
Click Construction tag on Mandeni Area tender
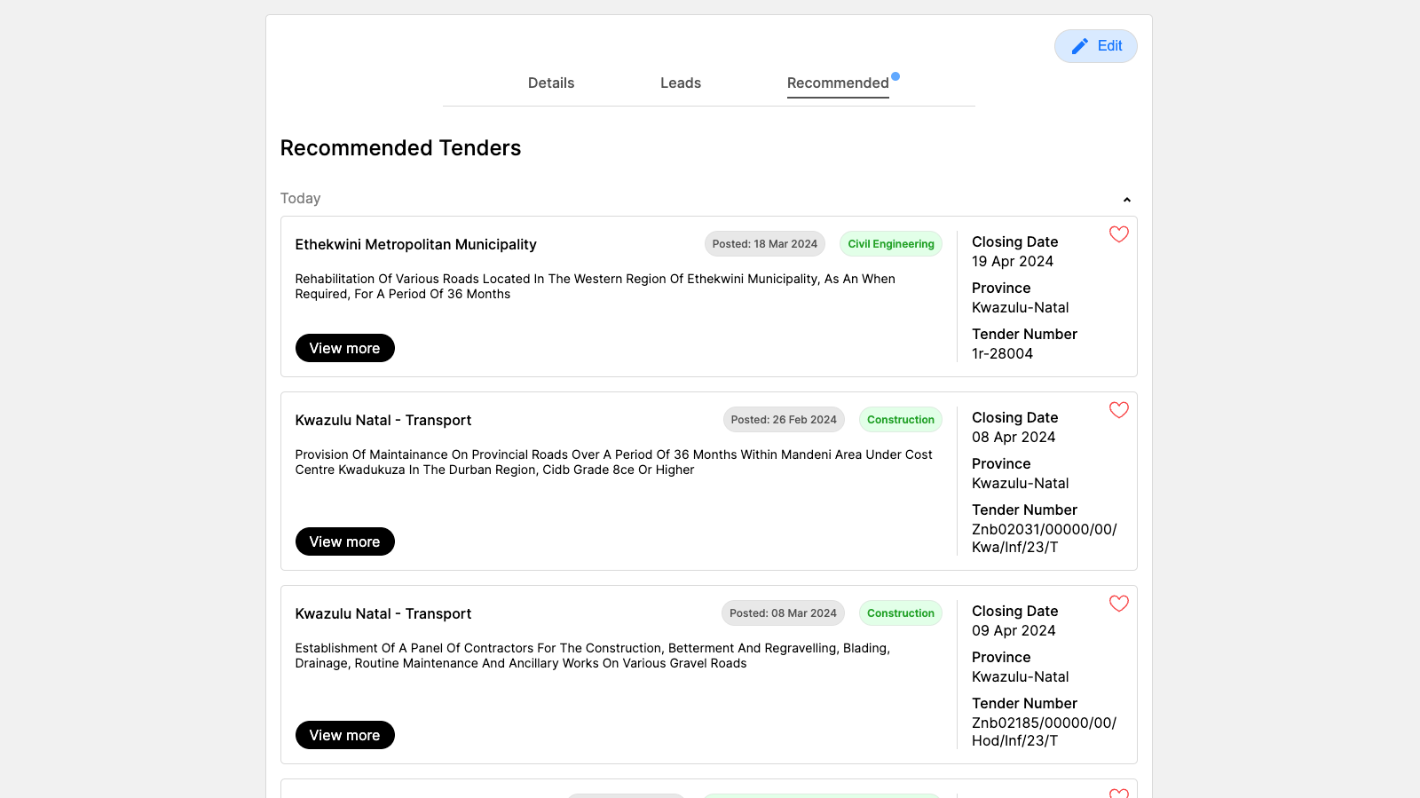pyautogui.click(x=901, y=420)
